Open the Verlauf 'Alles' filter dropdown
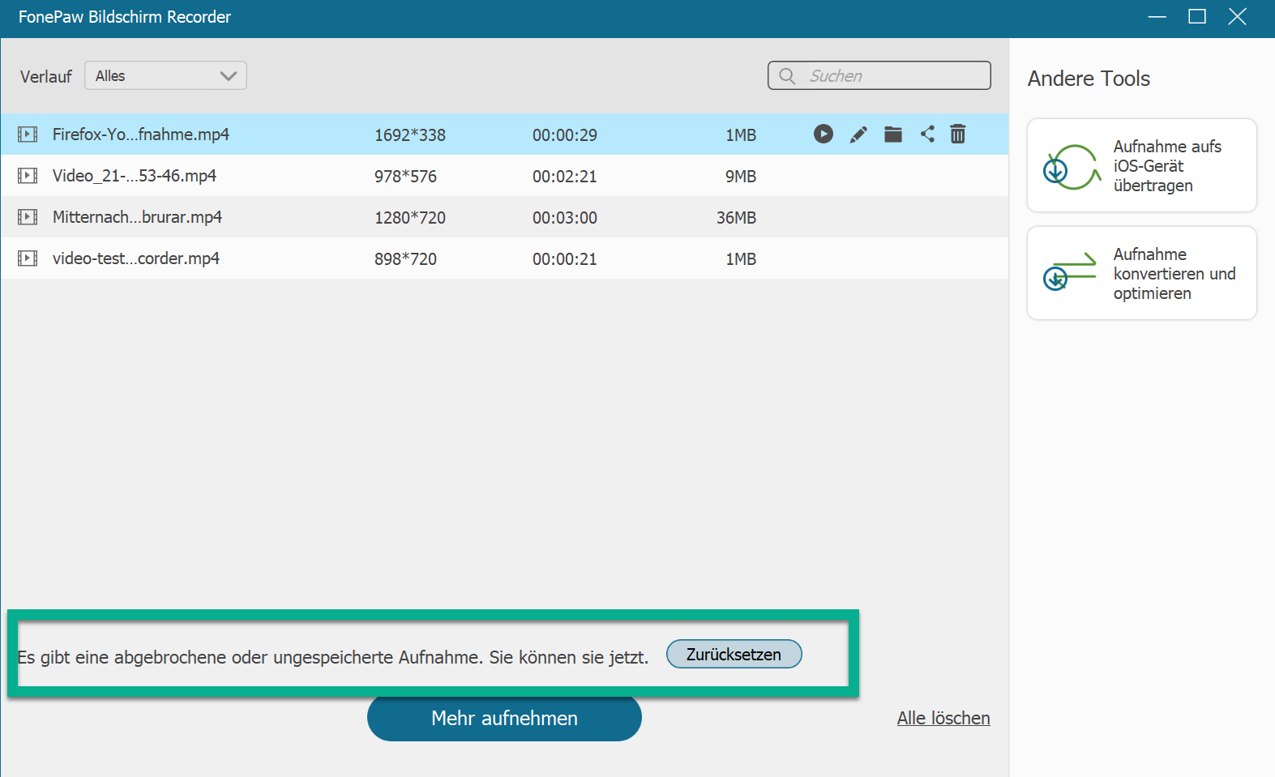This screenshot has width=1275, height=777. [x=165, y=76]
